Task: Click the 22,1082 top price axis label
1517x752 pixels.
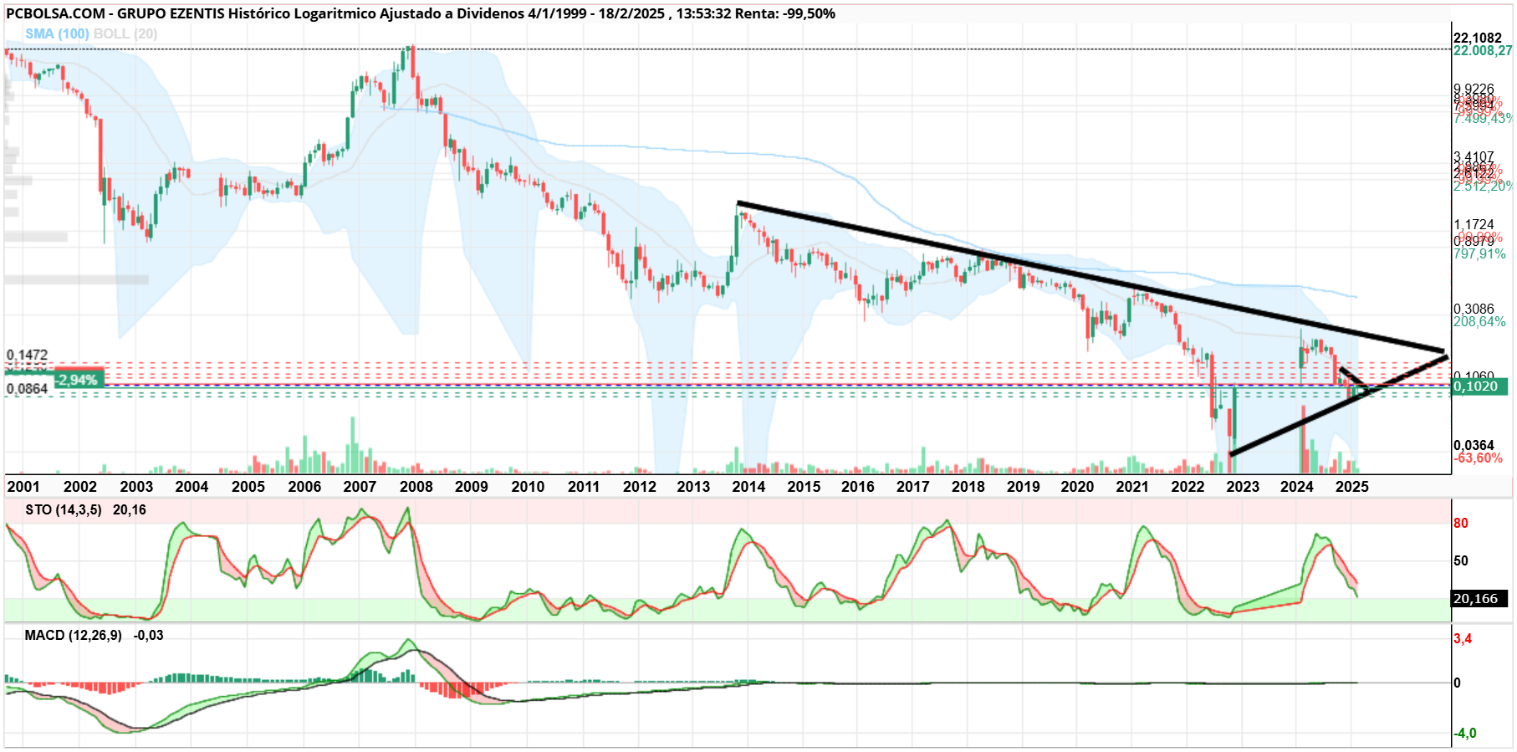Action: [1478, 38]
